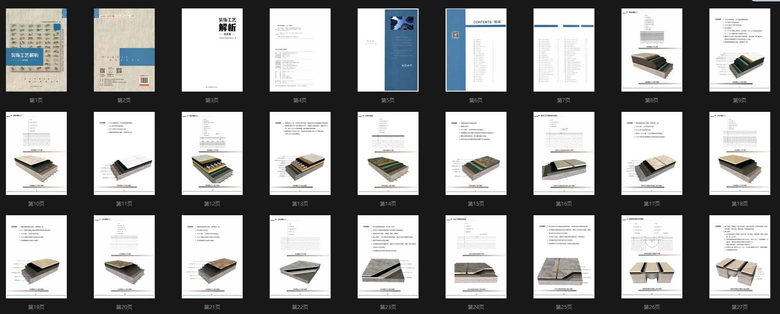780x314 pixels.
Task: Click the '第27页' page label
Action: coord(740,307)
